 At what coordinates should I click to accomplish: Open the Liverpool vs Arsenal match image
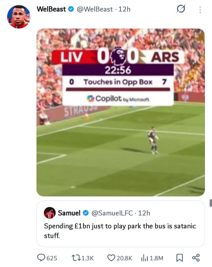coord(121,112)
